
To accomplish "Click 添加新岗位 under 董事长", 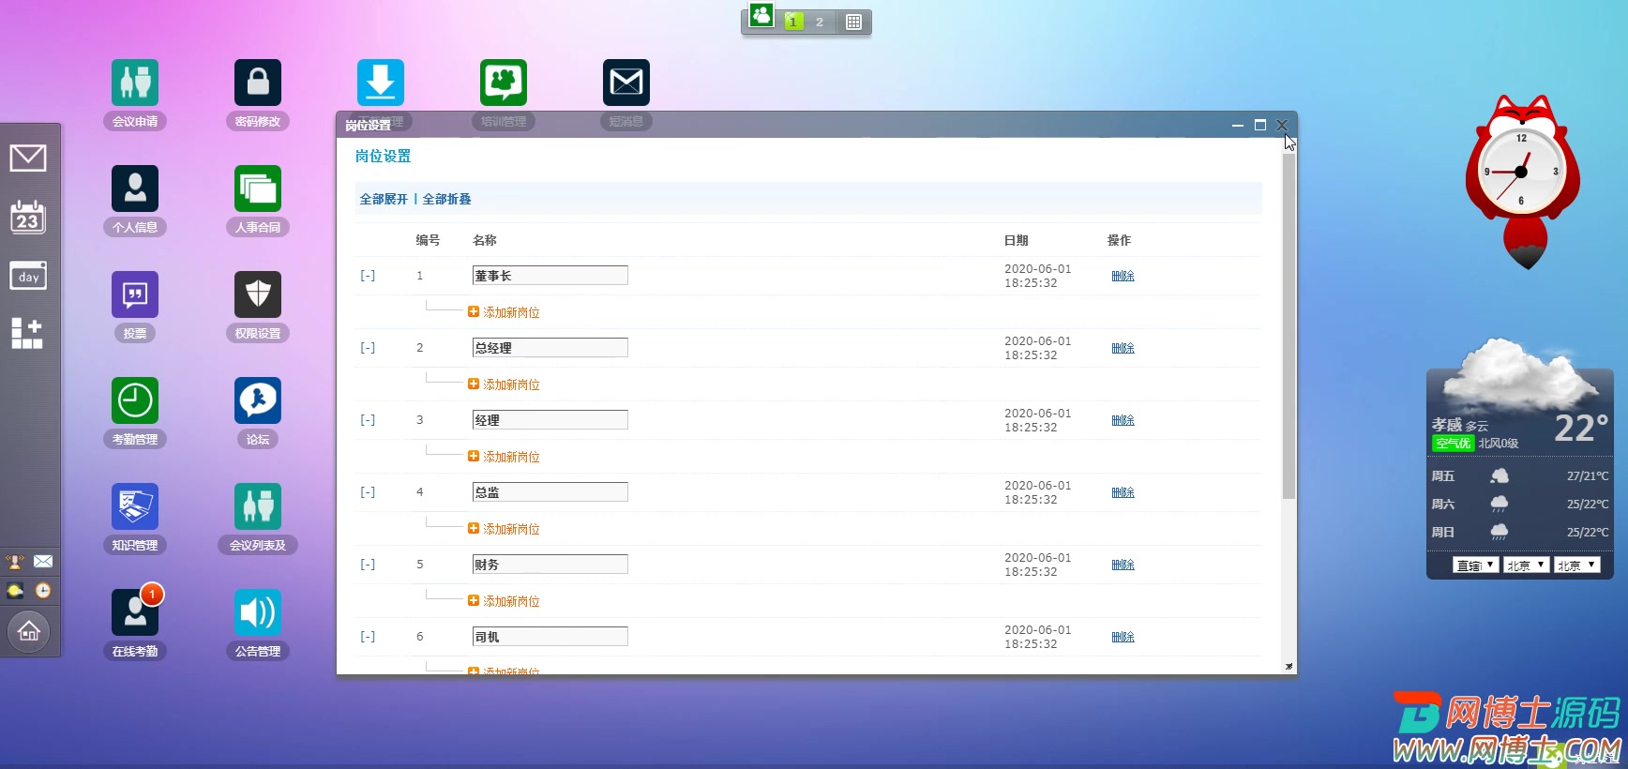I will click(x=504, y=312).
